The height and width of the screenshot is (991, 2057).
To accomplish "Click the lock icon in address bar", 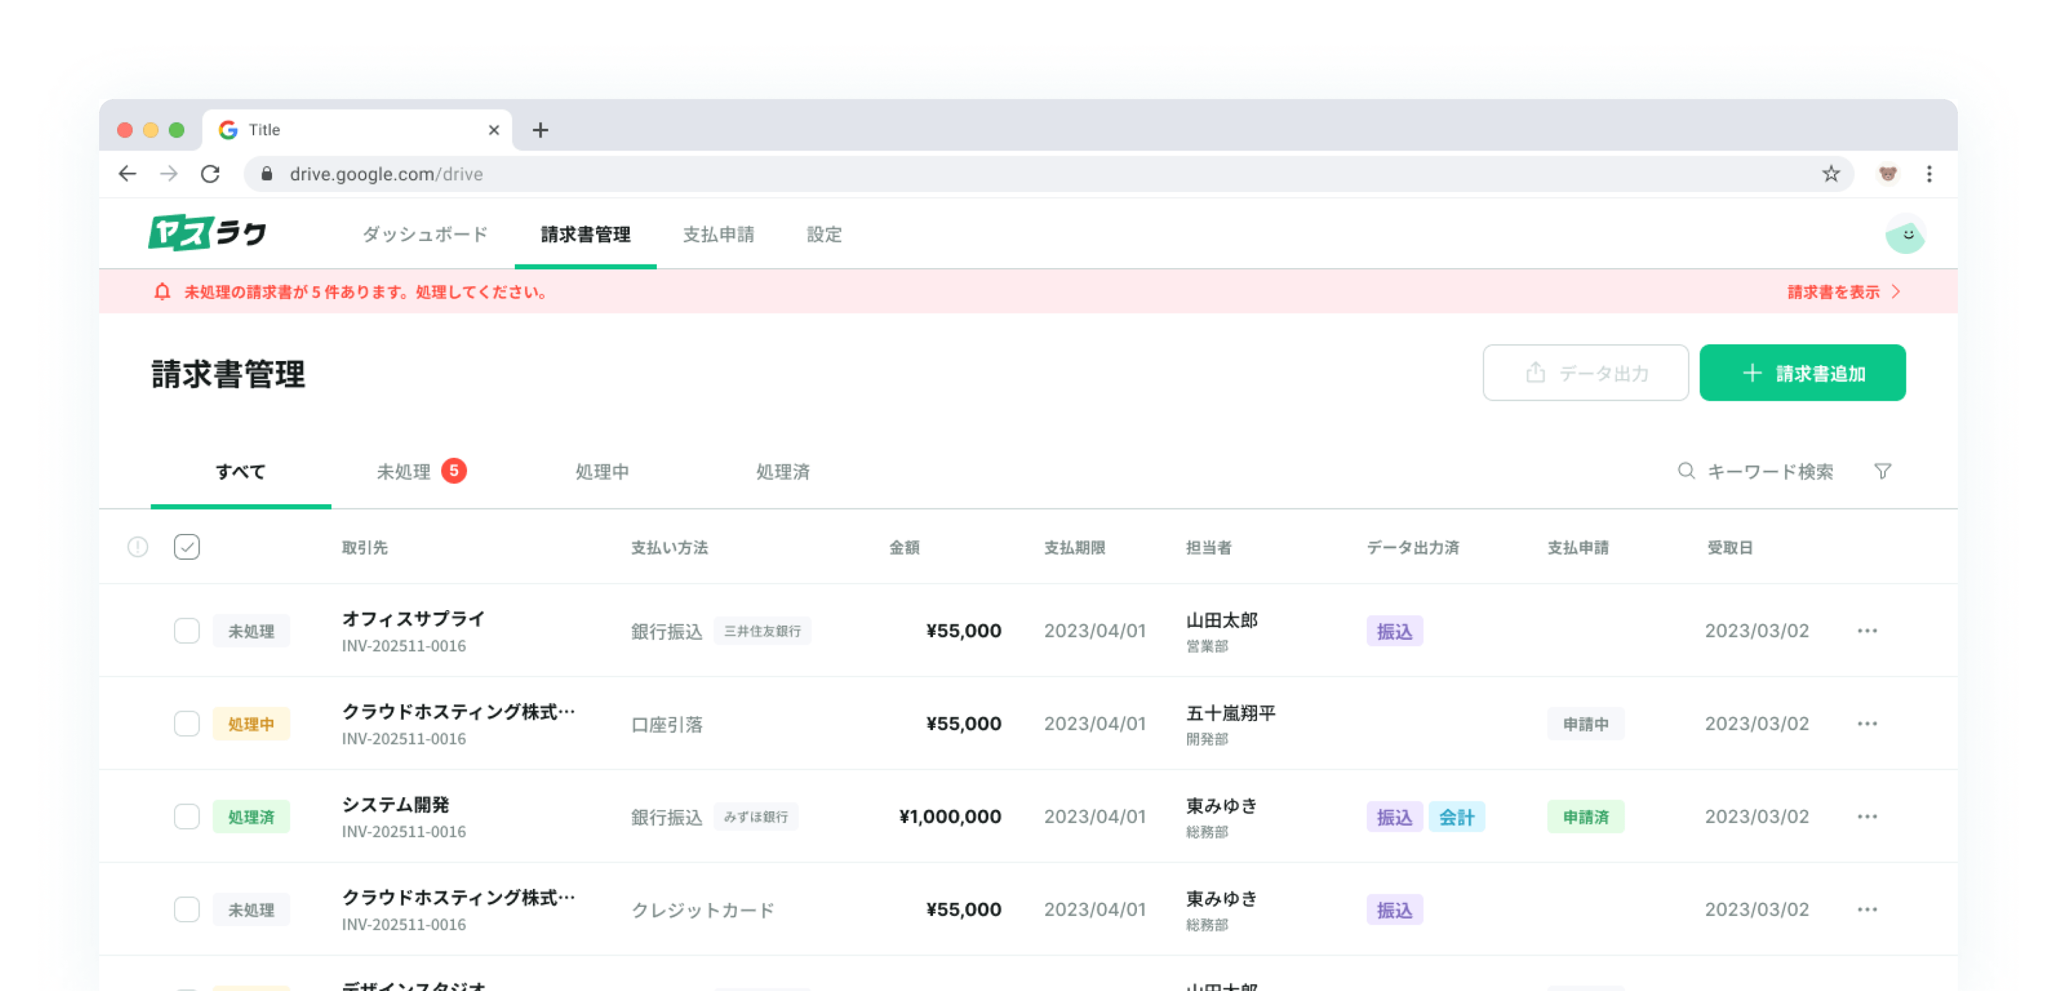I will [x=266, y=174].
